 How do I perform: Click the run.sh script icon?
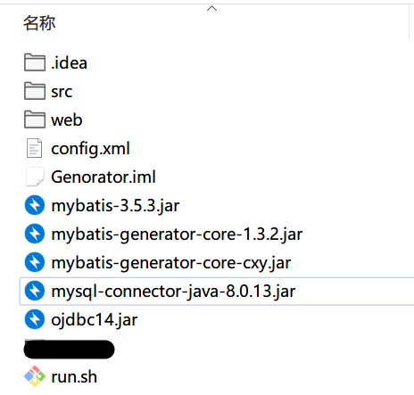pyautogui.click(x=35, y=376)
